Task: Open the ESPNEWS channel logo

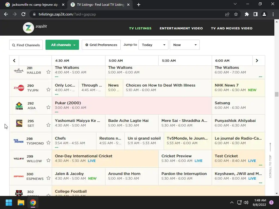Action: click(19, 176)
